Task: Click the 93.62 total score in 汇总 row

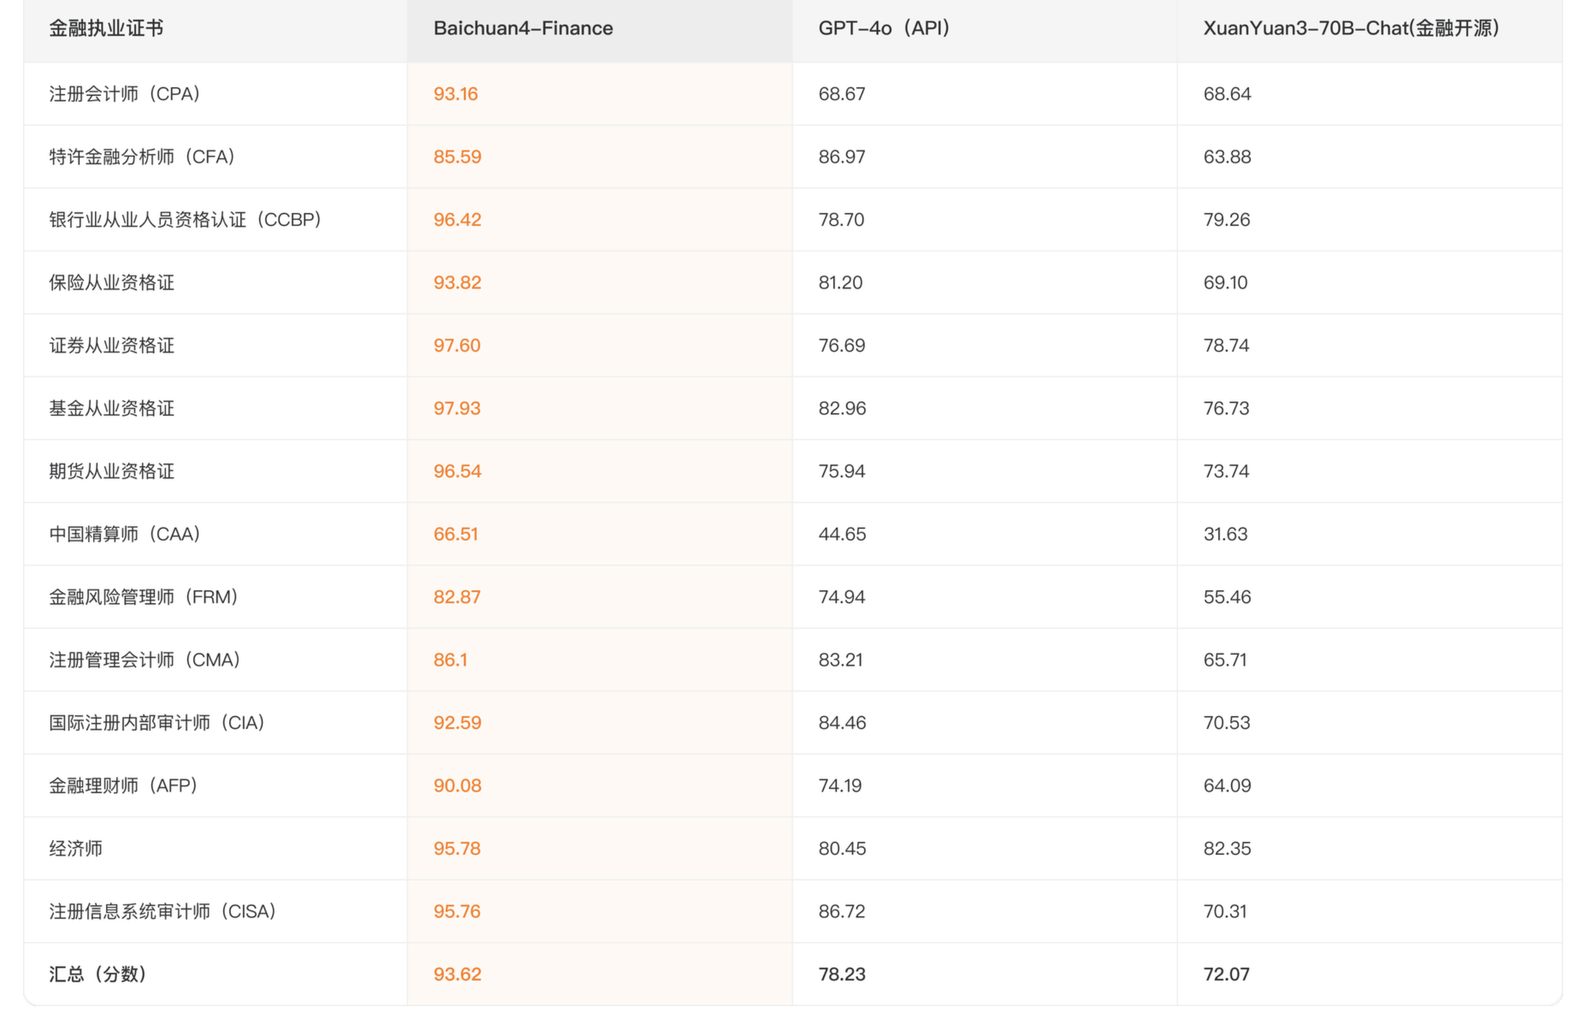Action: click(457, 974)
